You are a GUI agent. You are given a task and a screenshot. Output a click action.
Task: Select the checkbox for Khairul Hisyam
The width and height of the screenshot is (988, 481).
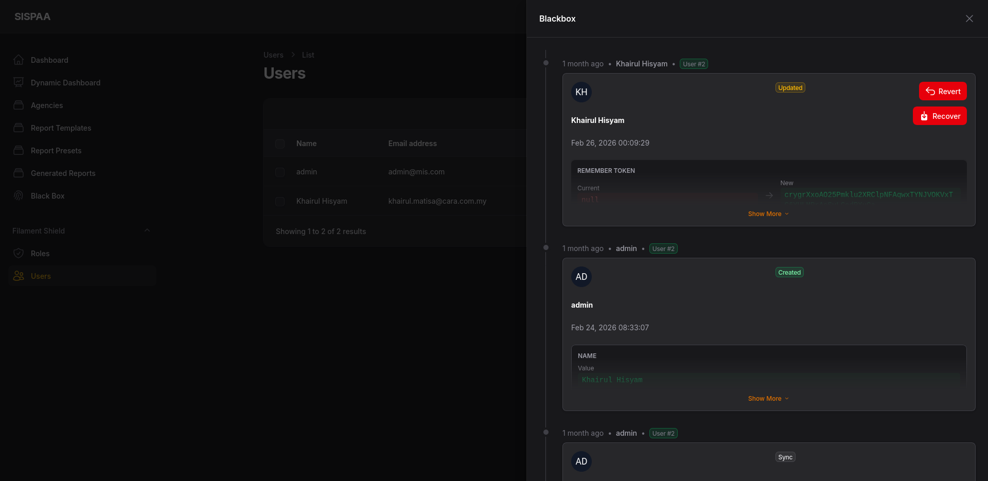click(x=280, y=201)
